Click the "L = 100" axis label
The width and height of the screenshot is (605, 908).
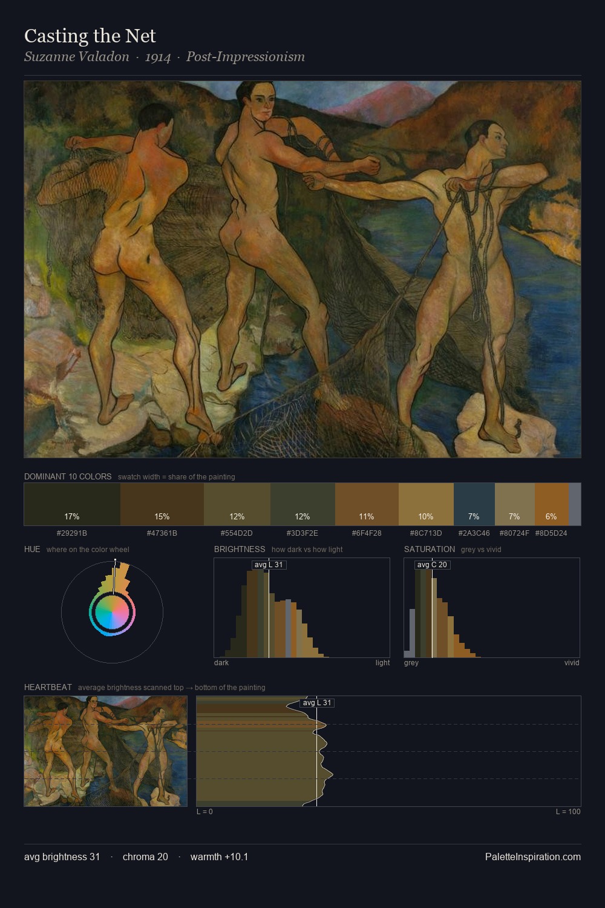click(568, 812)
